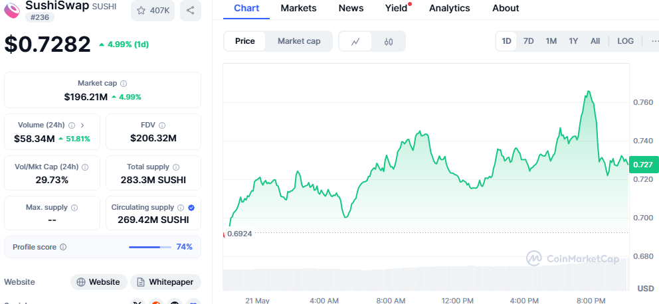Viewport: 659px width, 304px height.
Task: Select the line chart type icon
Action: pos(355,41)
